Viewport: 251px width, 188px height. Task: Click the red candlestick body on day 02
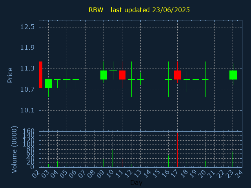coord(41,75)
